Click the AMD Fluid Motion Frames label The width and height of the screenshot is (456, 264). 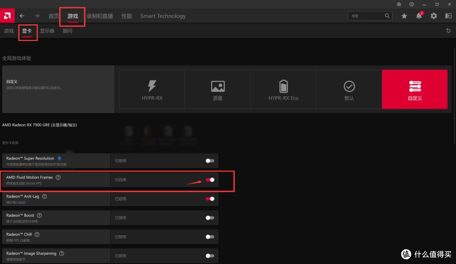coord(30,177)
